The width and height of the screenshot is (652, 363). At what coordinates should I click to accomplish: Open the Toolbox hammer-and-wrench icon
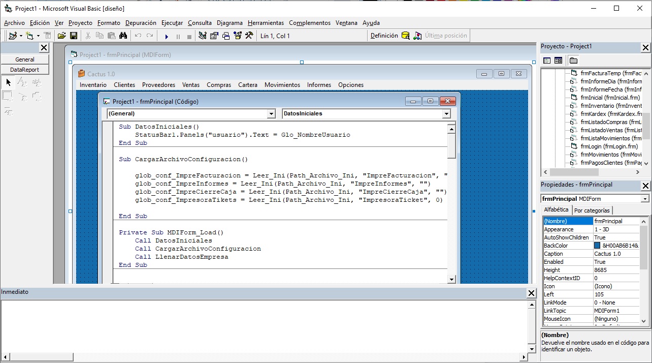pos(249,36)
